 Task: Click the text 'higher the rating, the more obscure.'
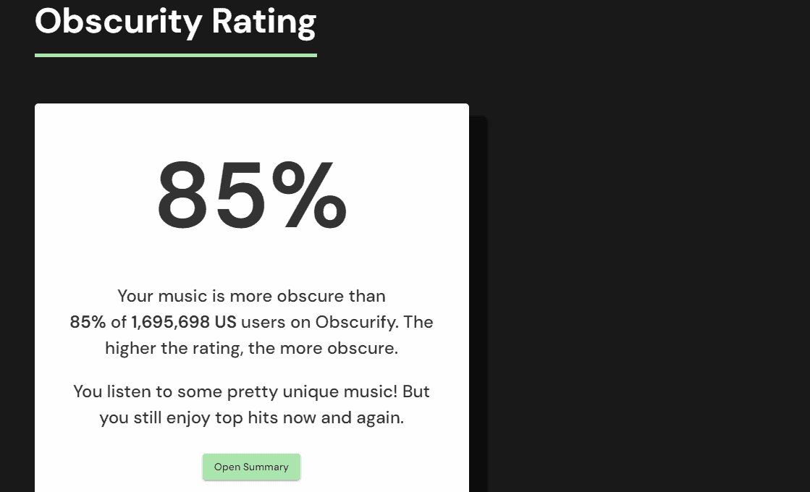(252, 349)
